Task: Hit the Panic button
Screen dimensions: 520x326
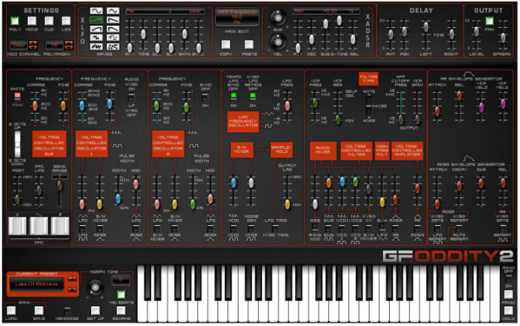Action: click(509, 294)
